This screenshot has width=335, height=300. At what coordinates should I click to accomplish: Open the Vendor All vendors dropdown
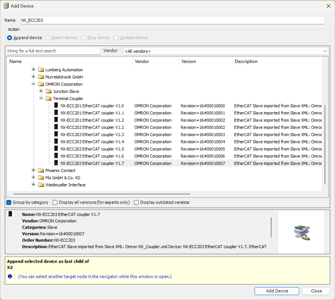[226, 51]
